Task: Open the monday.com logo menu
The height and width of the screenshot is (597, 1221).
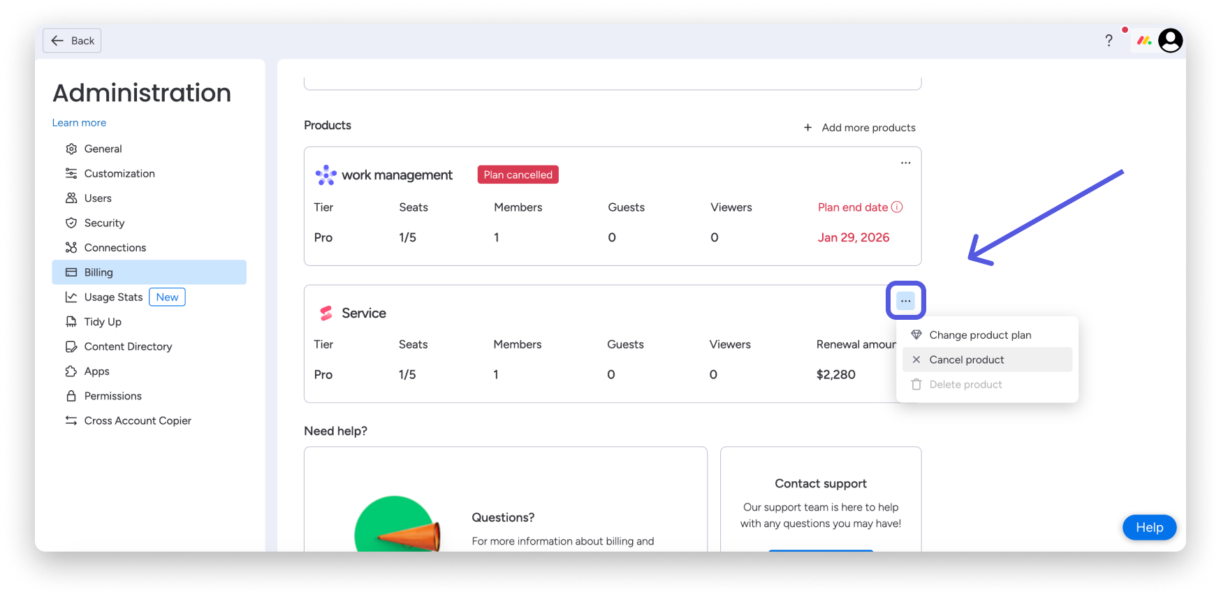Action: (1144, 40)
